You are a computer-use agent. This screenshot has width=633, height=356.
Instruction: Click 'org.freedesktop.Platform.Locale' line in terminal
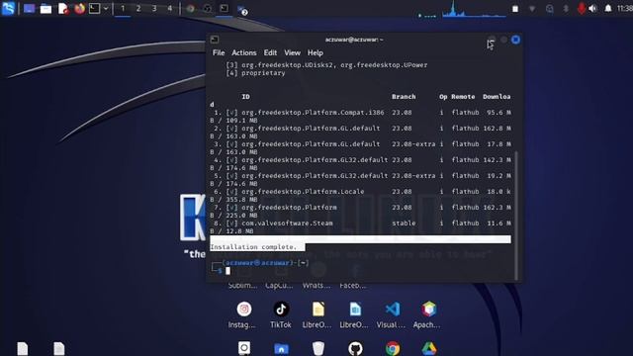coord(303,192)
